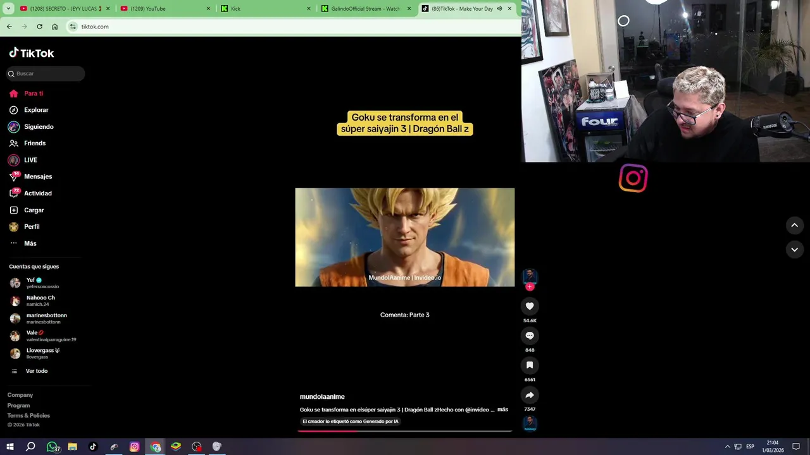Open Explorar in the sidebar
Viewport: 810px width, 455px height.
pyautogui.click(x=29, y=110)
